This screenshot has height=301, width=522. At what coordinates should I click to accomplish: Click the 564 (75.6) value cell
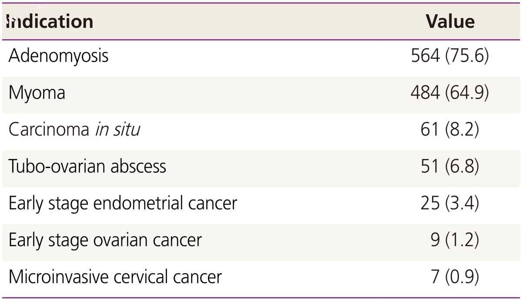(x=450, y=57)
